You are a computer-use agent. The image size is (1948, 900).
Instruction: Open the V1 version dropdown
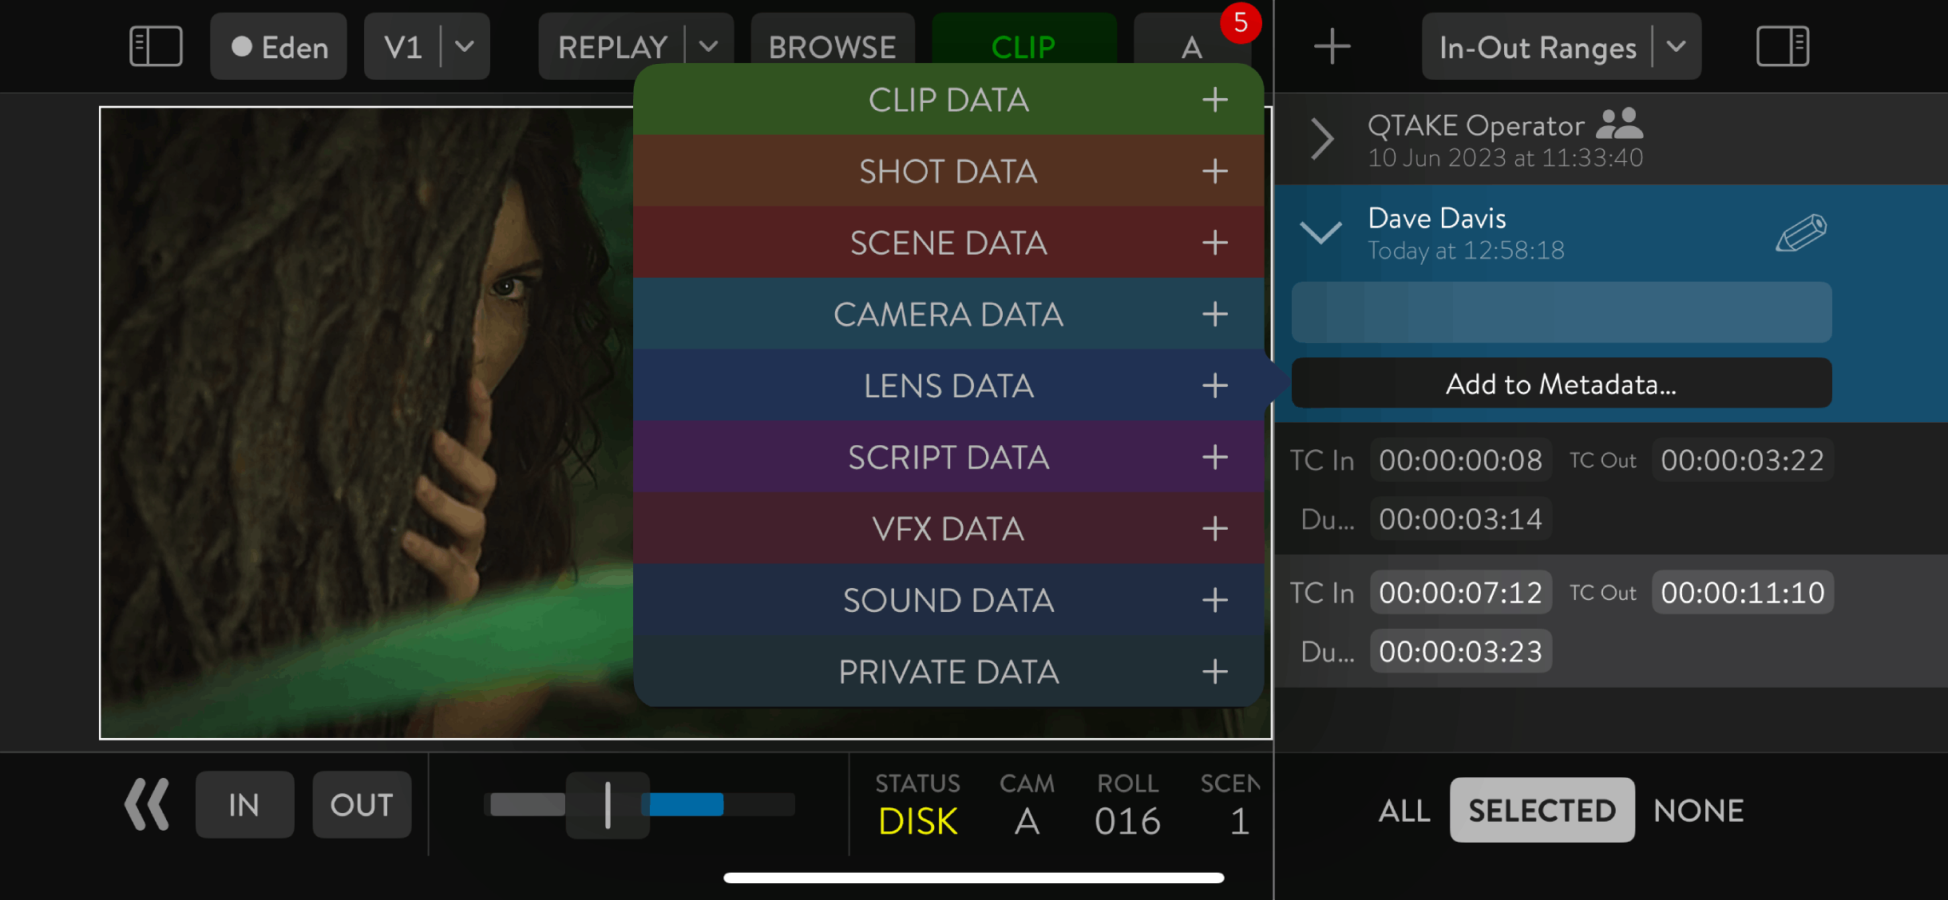[x=464, y=46]
